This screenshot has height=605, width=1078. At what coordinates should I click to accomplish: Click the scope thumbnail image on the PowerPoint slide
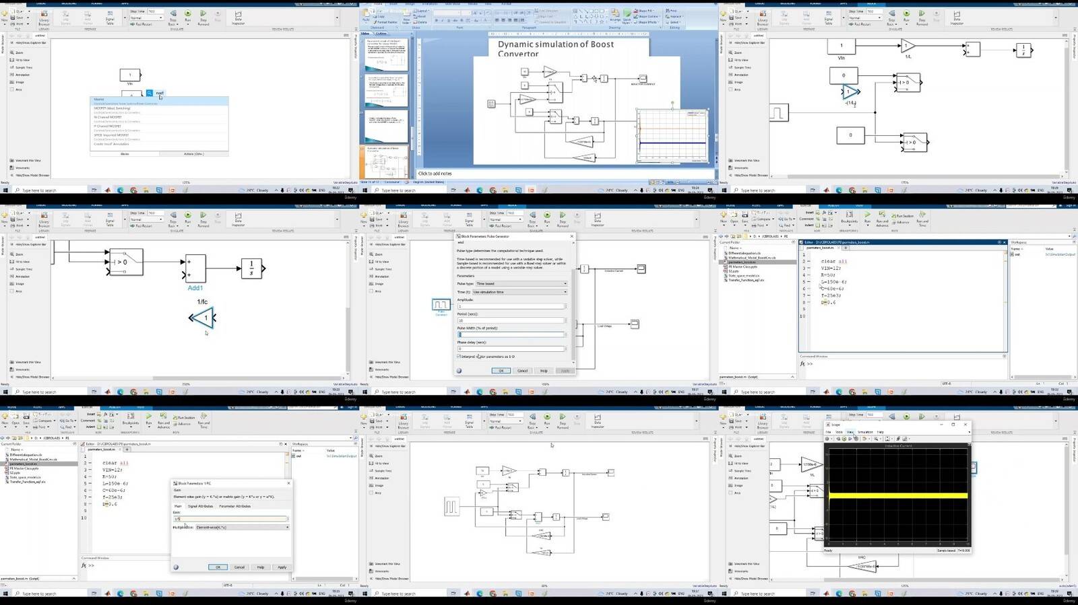coord(672,135)
